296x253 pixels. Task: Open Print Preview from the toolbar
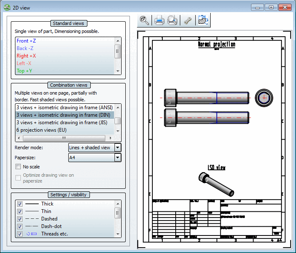pos(172,20)
